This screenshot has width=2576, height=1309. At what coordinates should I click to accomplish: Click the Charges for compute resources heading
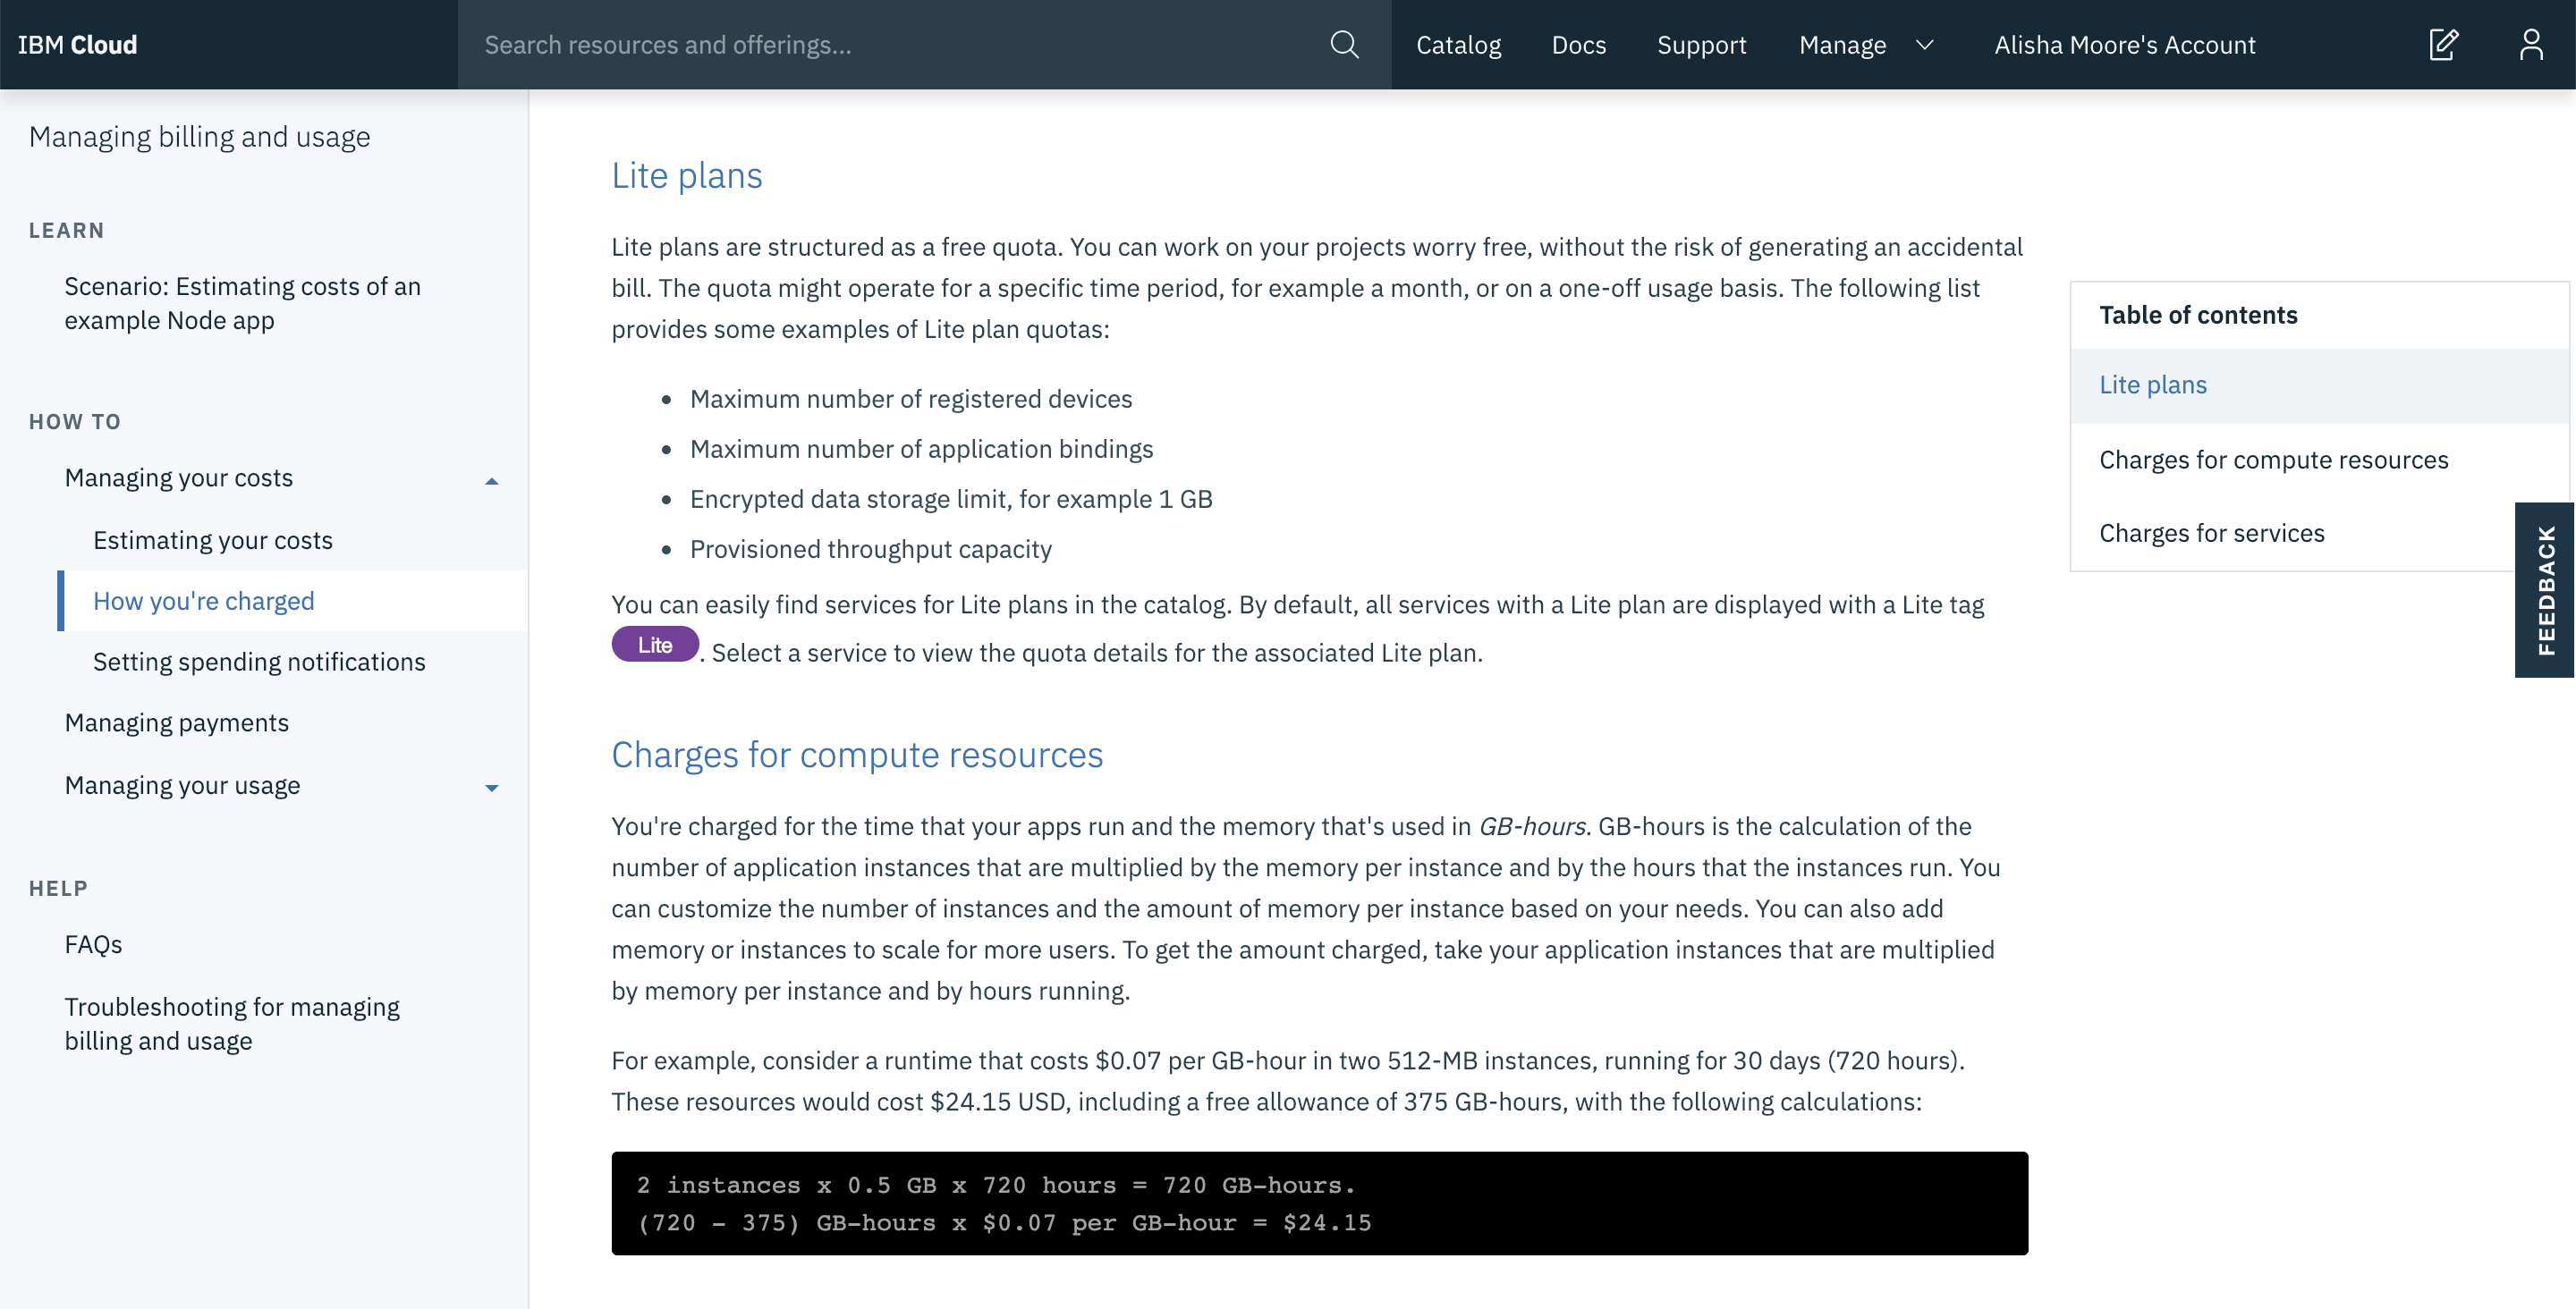857,755
